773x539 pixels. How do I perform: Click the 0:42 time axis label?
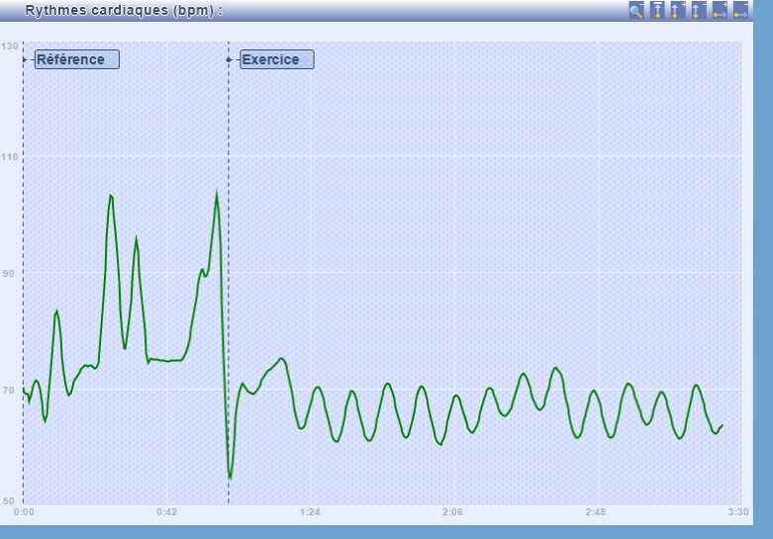[166, 511]
